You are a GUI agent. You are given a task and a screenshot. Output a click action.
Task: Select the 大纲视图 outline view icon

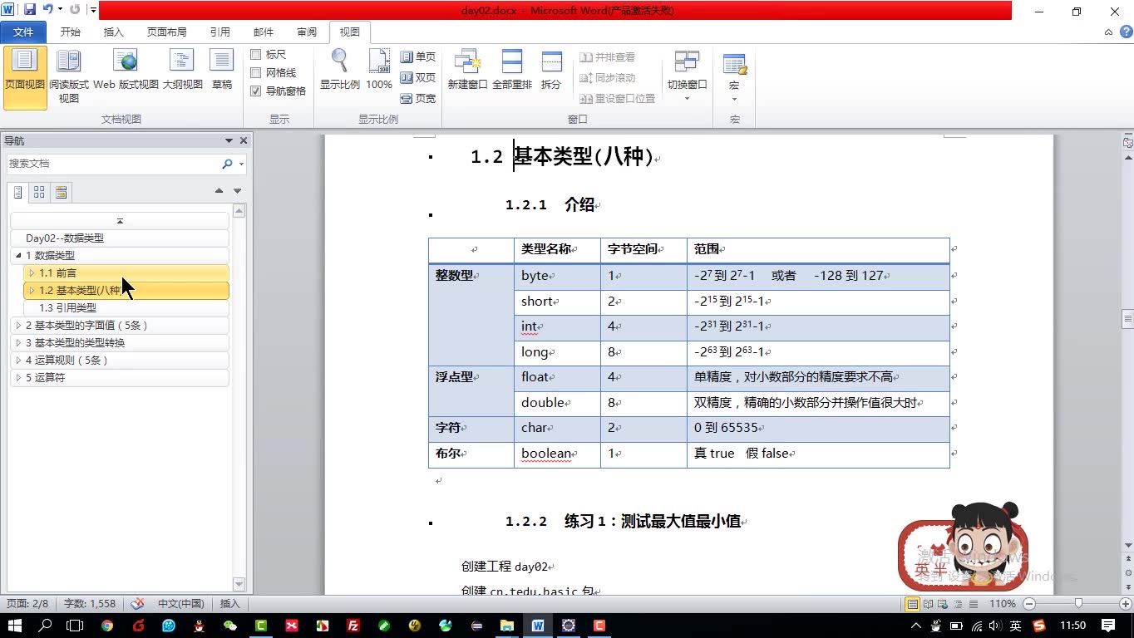point(181,66)
